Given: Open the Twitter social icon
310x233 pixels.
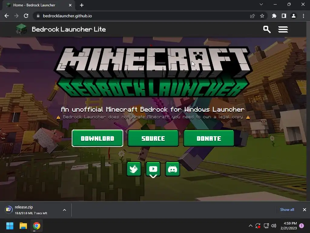Looking at the screenshot, I should tap(134, 169).
